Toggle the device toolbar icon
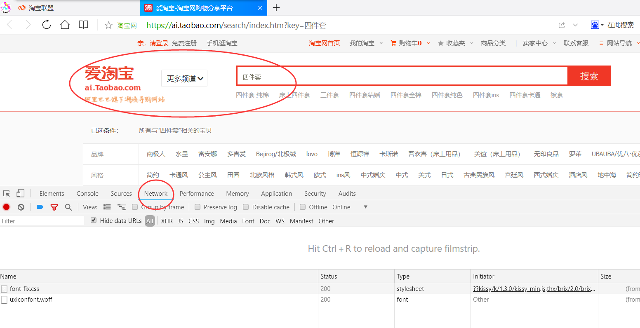Viewport: 640px width, 328px height. point(20,193)
